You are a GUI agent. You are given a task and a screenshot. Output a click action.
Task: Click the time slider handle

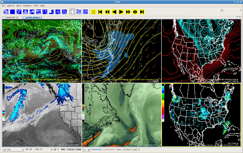[x=103, y=150]
